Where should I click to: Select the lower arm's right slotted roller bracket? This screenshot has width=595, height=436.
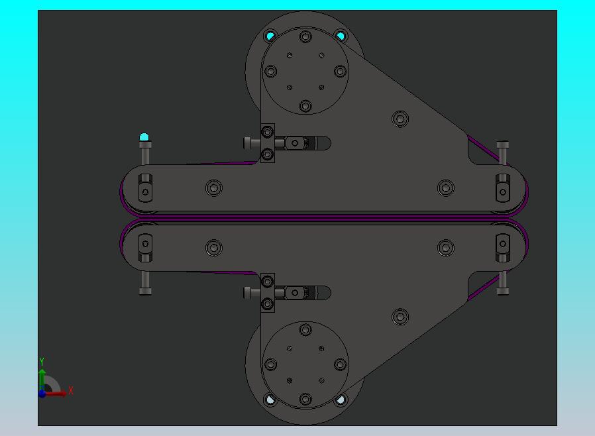point(503,248)
